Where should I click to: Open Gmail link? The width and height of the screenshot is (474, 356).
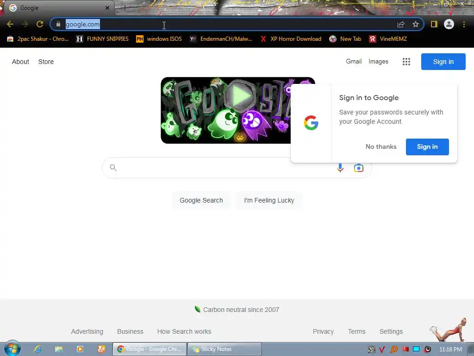(354, 62)
